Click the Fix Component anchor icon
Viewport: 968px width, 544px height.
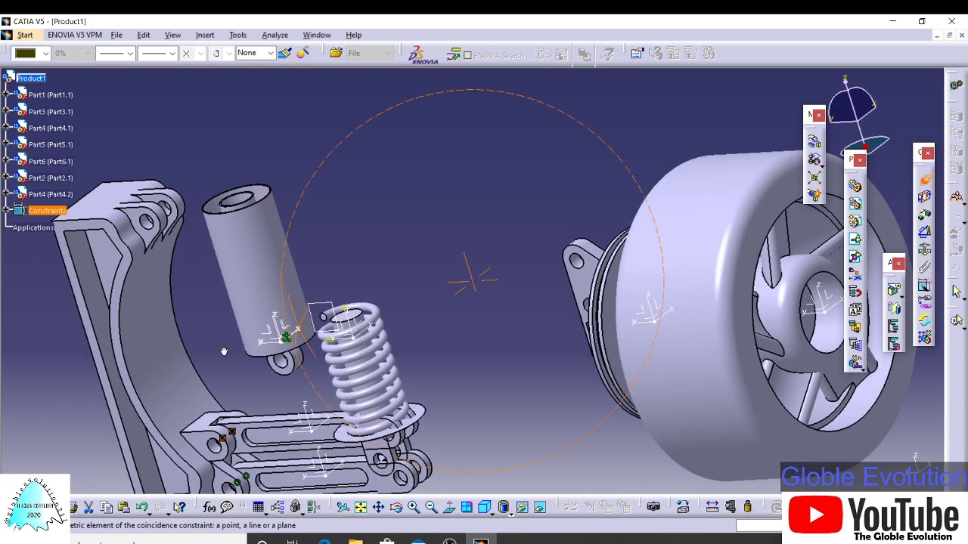pyautogui.click(x=924, y=249)
